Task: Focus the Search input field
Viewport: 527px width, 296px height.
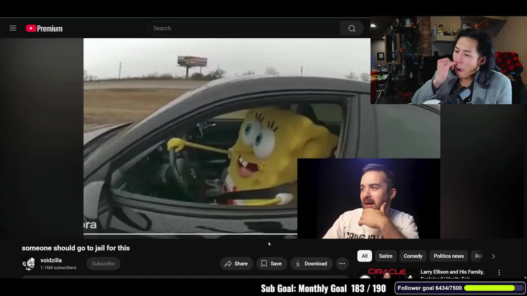Action: 244,28
